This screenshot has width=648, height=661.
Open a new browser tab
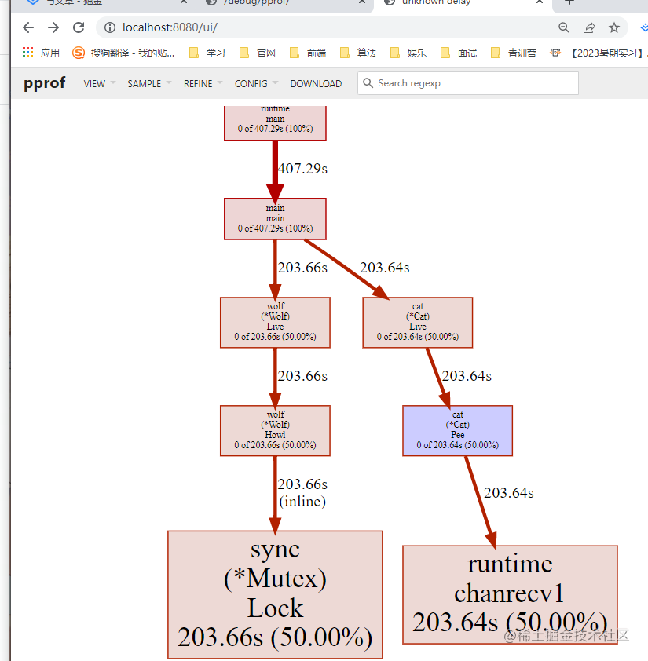click(x=569, y=2)
